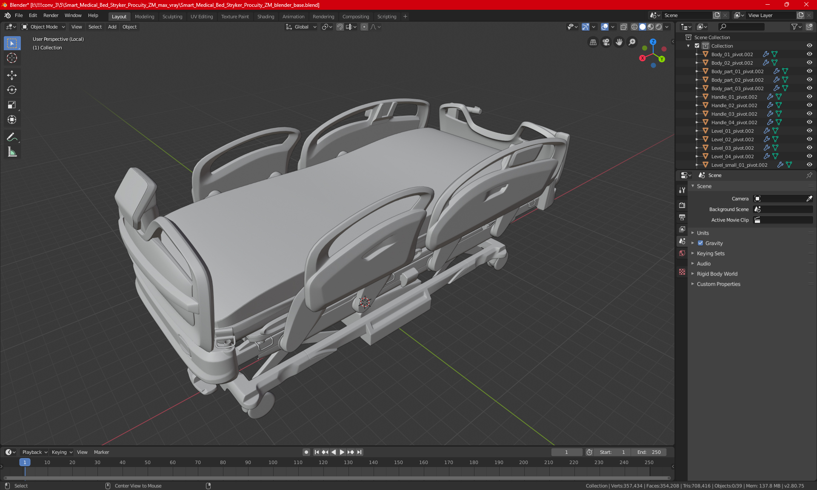Expand the Rigid Body World panel
This screenshot has width=817, height=490.
(717, 274)
